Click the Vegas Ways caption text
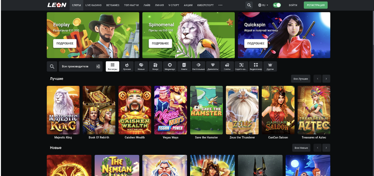Viewport: 374px width, 176px height. pyautogui.click(x=171, y=137)
